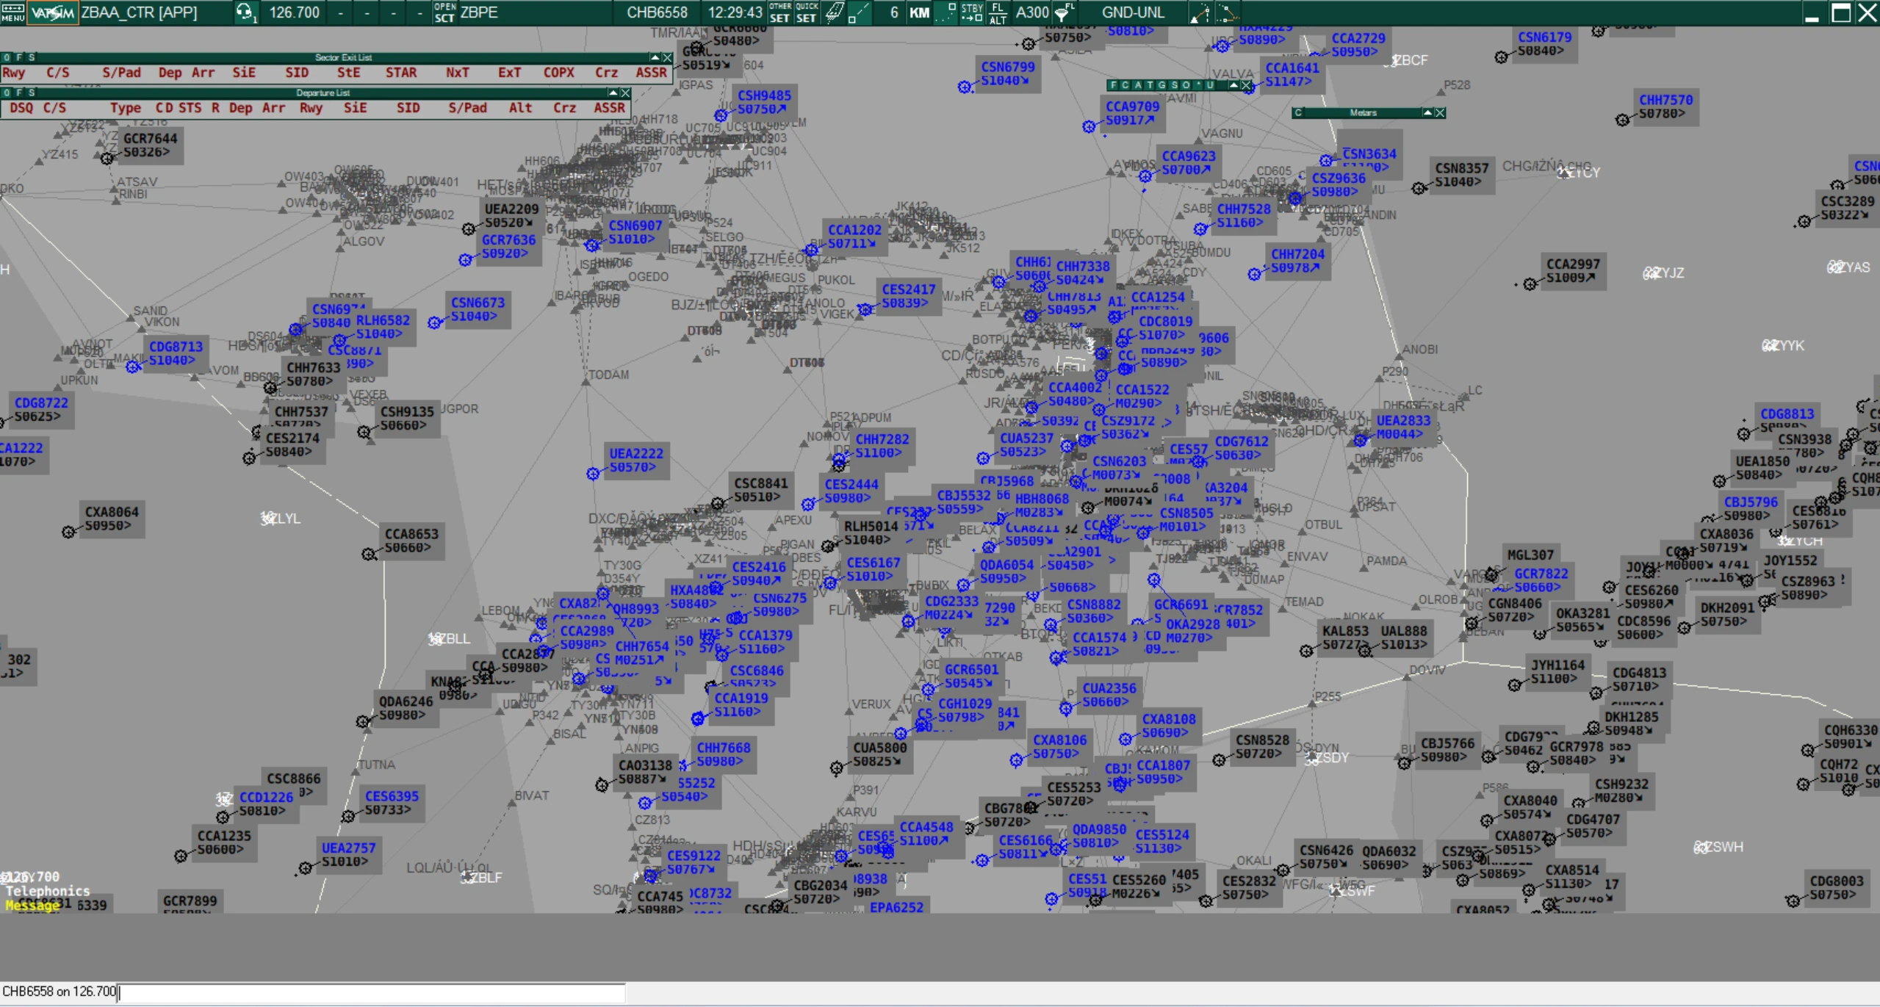Click the runway display settings icon

point(834,12)
